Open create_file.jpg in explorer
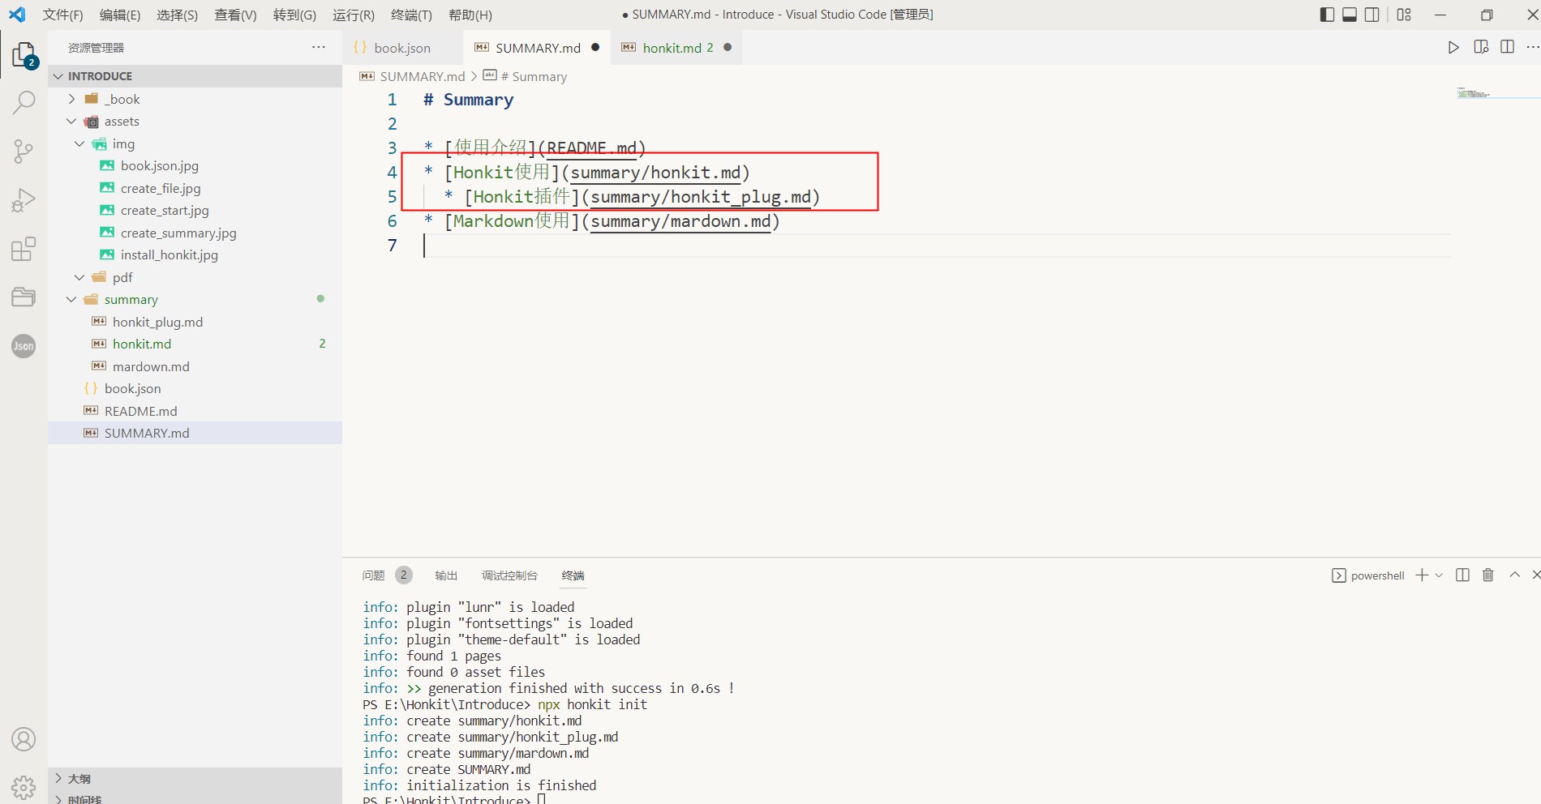The height and width of the screenshot is (804, 1541). point(195,188)
